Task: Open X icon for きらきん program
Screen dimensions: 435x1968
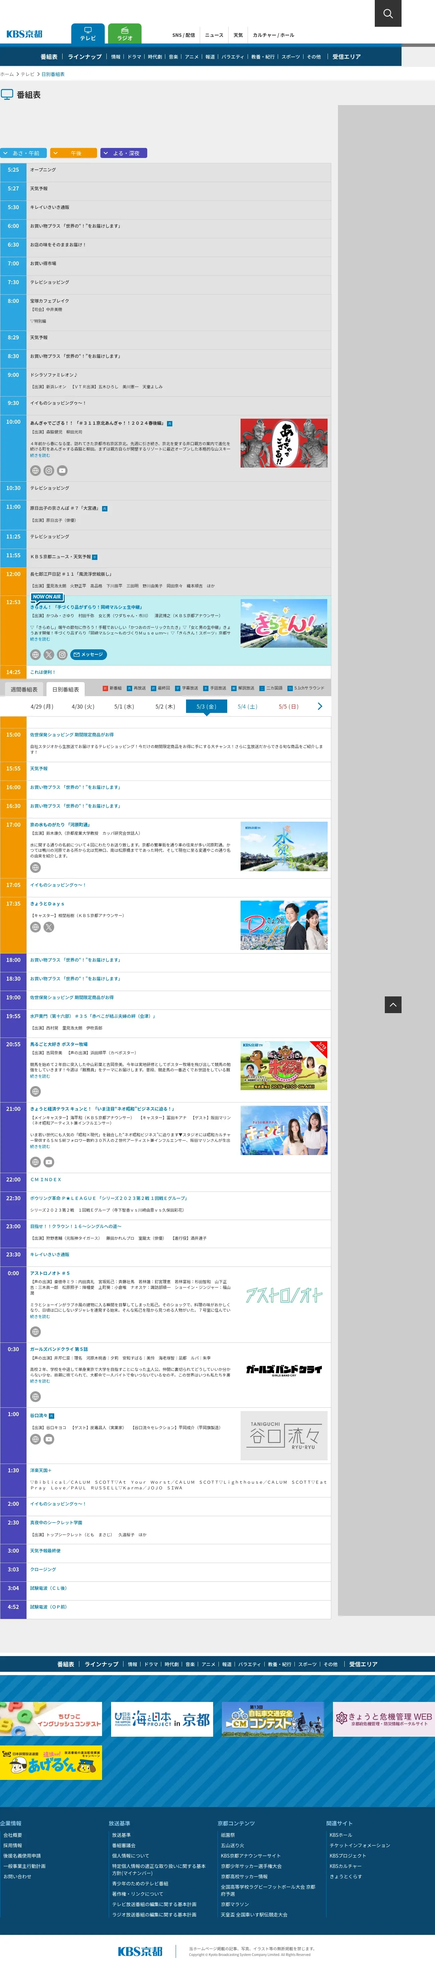Action: coord(49,655)
